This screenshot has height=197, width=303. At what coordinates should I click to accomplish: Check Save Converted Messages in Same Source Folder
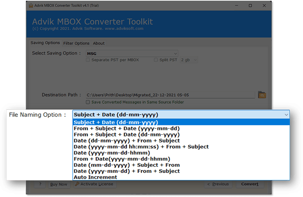[x=88, y=102]
